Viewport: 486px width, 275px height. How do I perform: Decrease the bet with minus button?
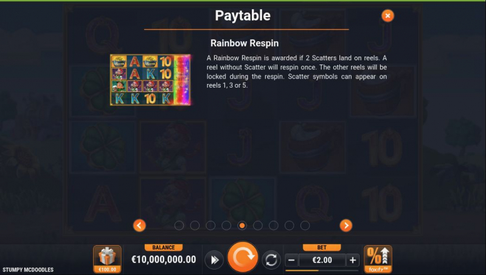click(x=291, y=260)
